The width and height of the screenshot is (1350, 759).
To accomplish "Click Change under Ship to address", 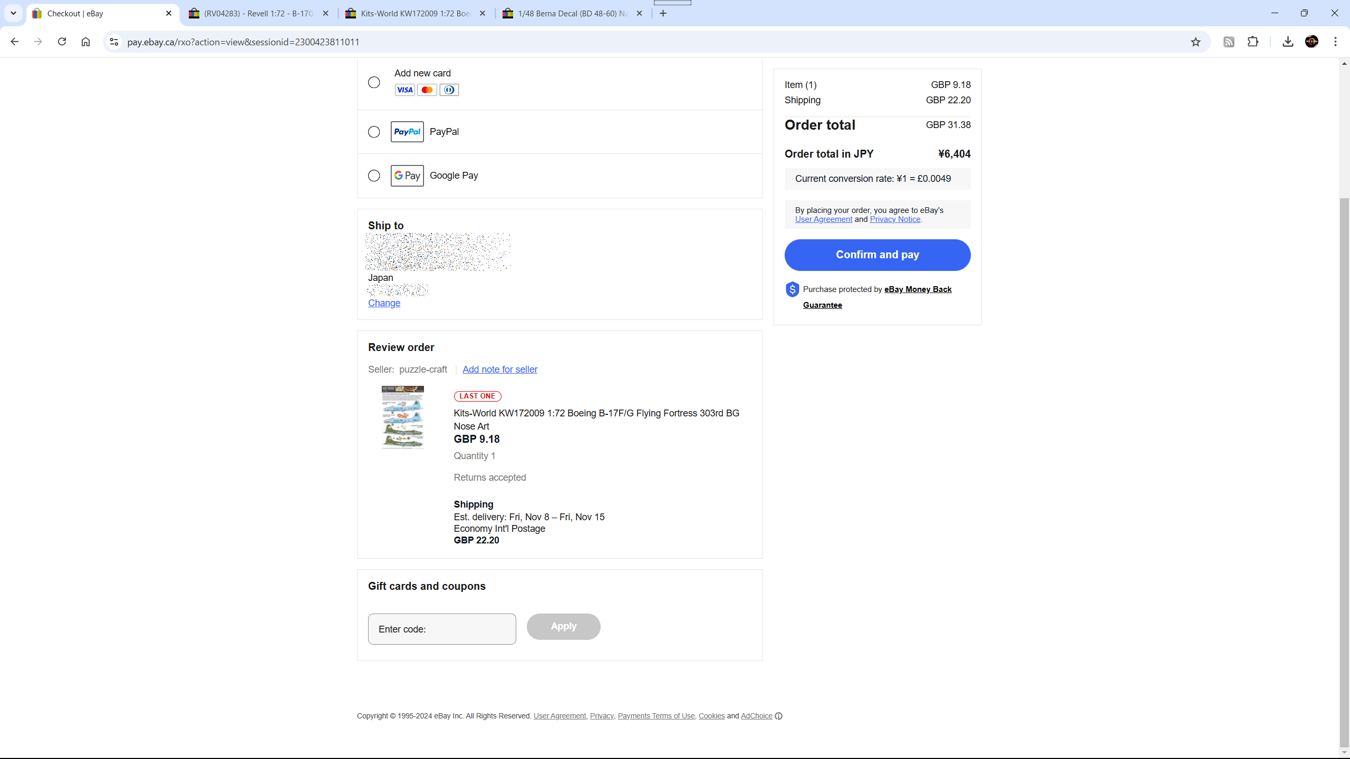I will 384,303.
